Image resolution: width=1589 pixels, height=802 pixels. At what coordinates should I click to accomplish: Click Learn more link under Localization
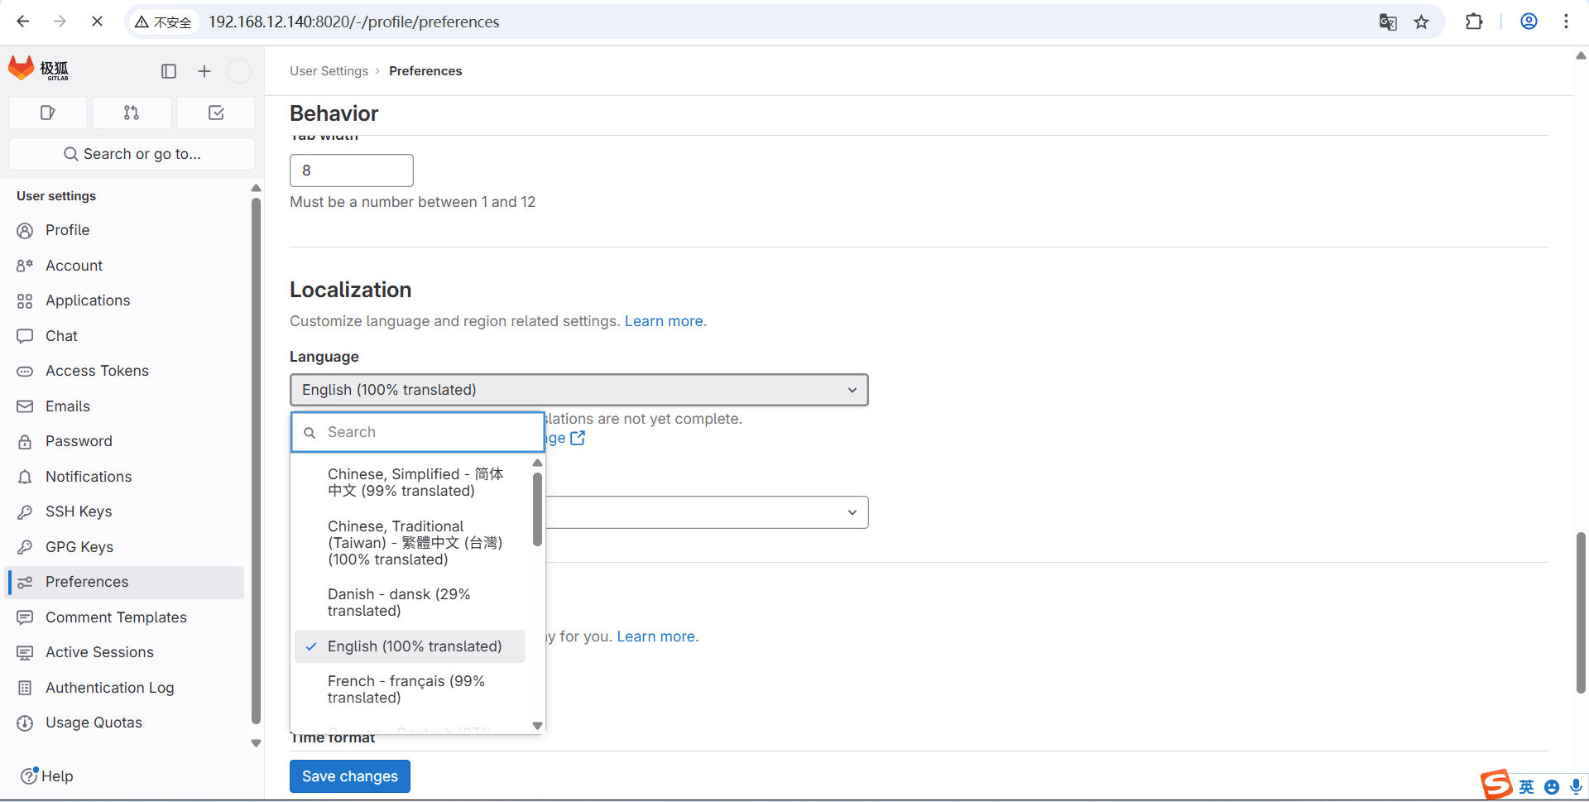[x=664, y=321]
